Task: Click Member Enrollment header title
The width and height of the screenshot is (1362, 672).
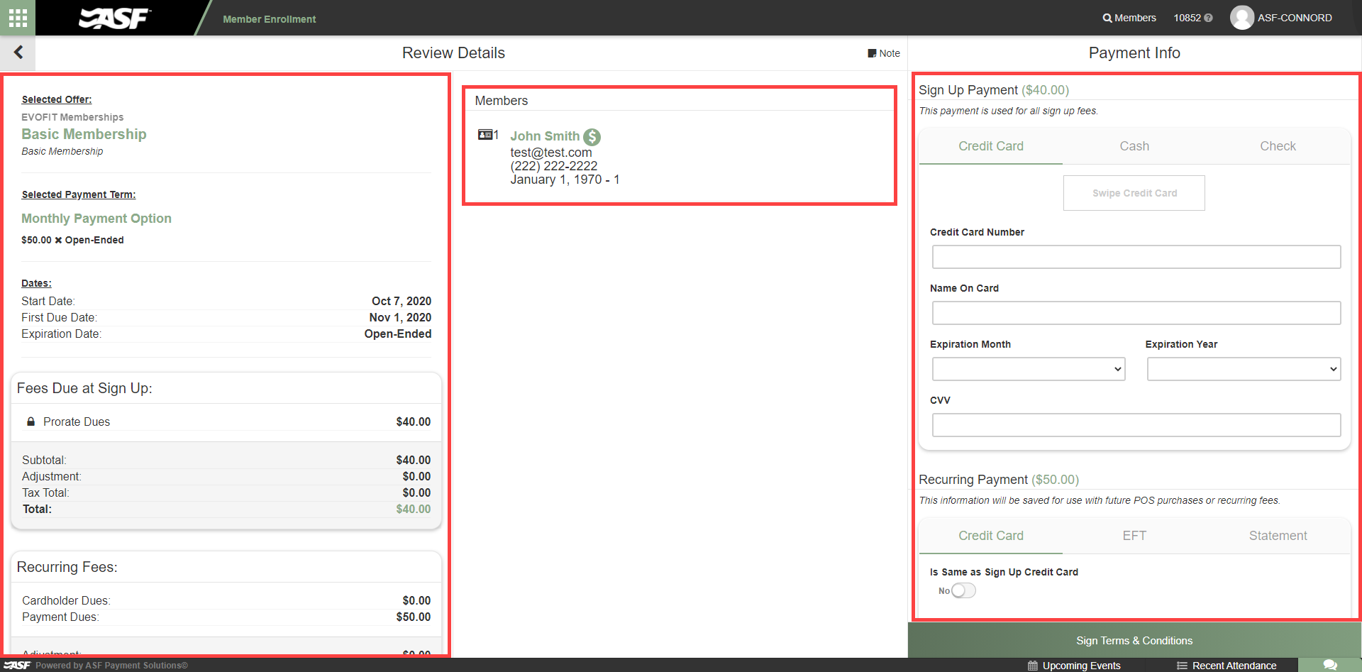Action: pos(269,19)
